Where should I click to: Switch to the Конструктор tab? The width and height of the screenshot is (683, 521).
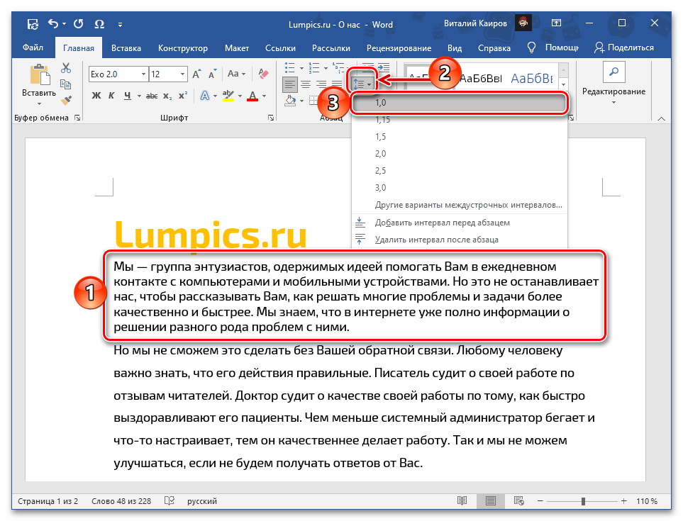click(x=182, y=48)
